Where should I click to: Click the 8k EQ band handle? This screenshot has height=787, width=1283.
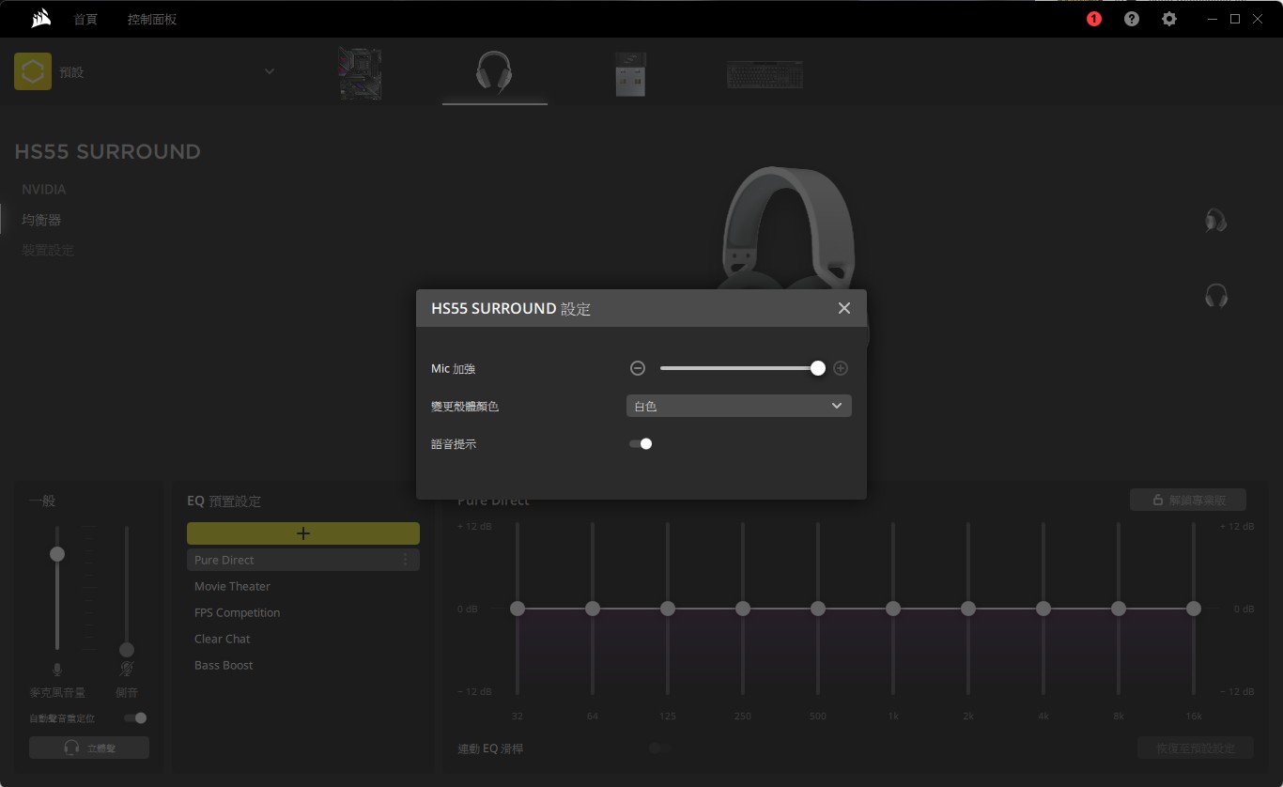click(x=1119, y=609)
